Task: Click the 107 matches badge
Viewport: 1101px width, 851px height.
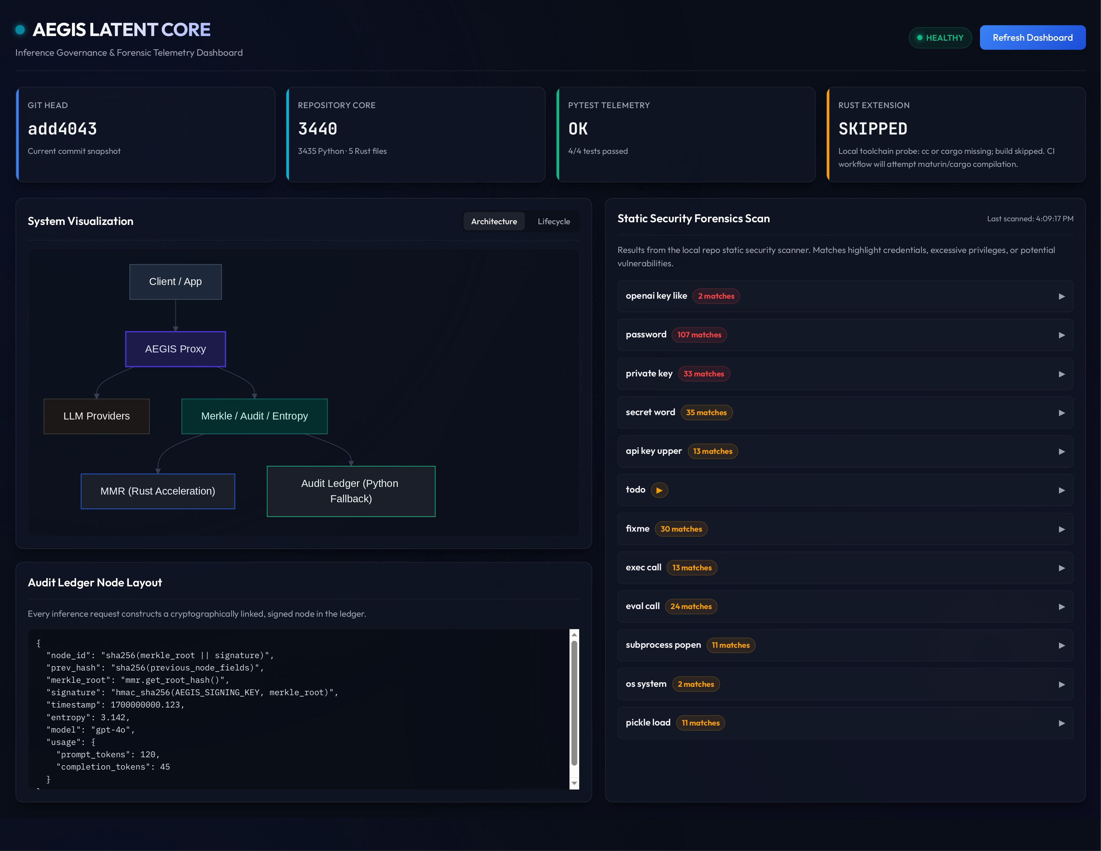Action: [x=699, y=335]
